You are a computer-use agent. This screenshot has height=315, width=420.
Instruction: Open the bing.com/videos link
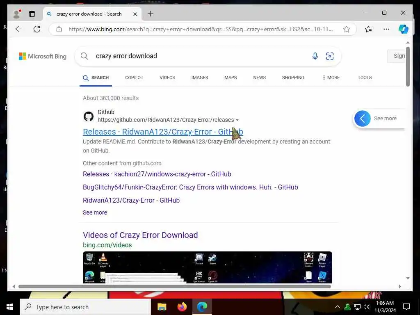[107, 245]
